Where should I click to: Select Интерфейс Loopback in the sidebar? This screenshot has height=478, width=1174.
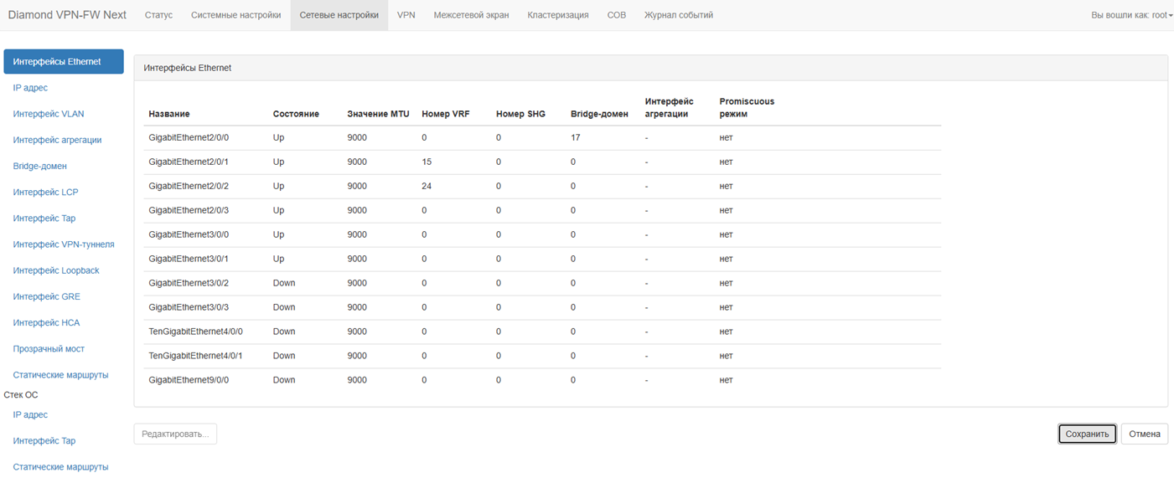click(56, 270)
